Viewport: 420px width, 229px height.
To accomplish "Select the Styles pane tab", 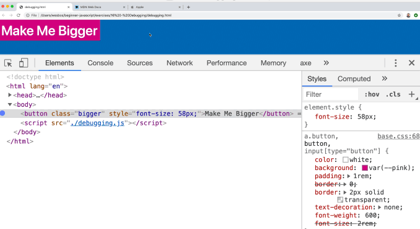I will pos(317,79).
